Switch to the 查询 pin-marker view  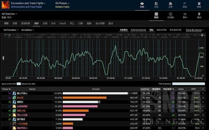pos(199,15)
